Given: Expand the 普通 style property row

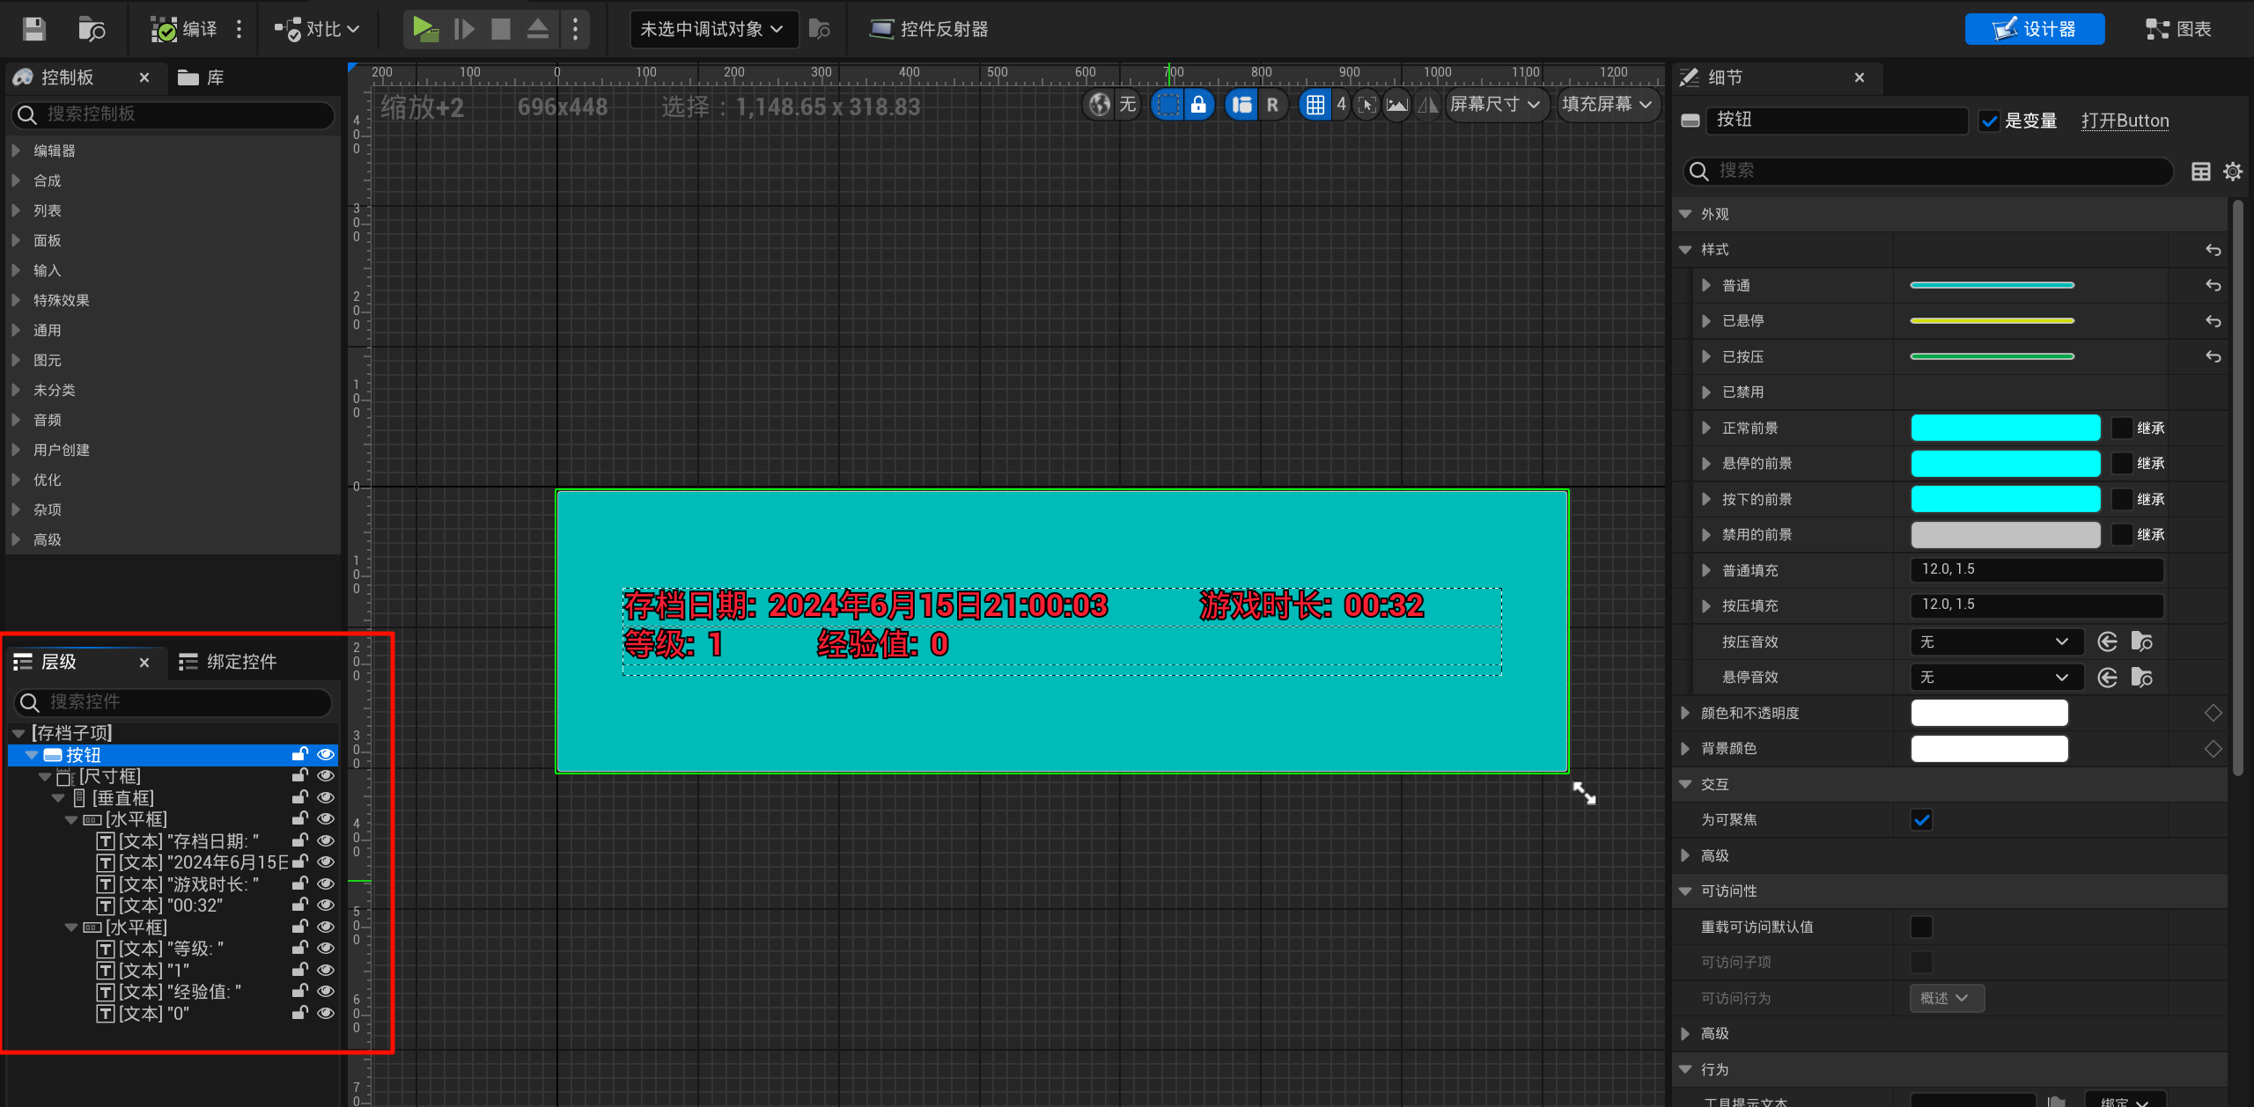Looking at the screenshot, I should click(1706, 285).
